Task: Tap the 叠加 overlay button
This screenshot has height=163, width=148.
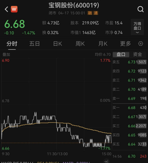Action: tap(6, 55)
